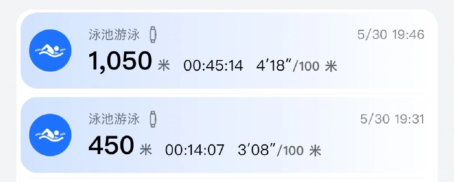
Task: Tap the swimmer icon of the 1,050 m workout
Action: point(50,50)
